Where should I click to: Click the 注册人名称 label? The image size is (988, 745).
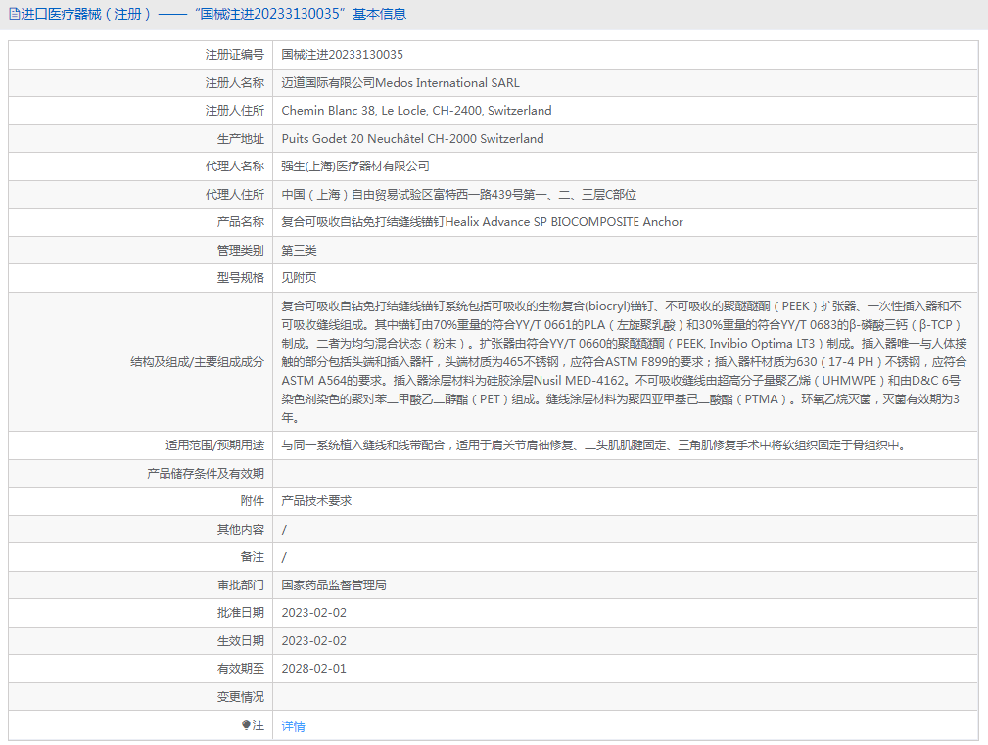point(234,83)
